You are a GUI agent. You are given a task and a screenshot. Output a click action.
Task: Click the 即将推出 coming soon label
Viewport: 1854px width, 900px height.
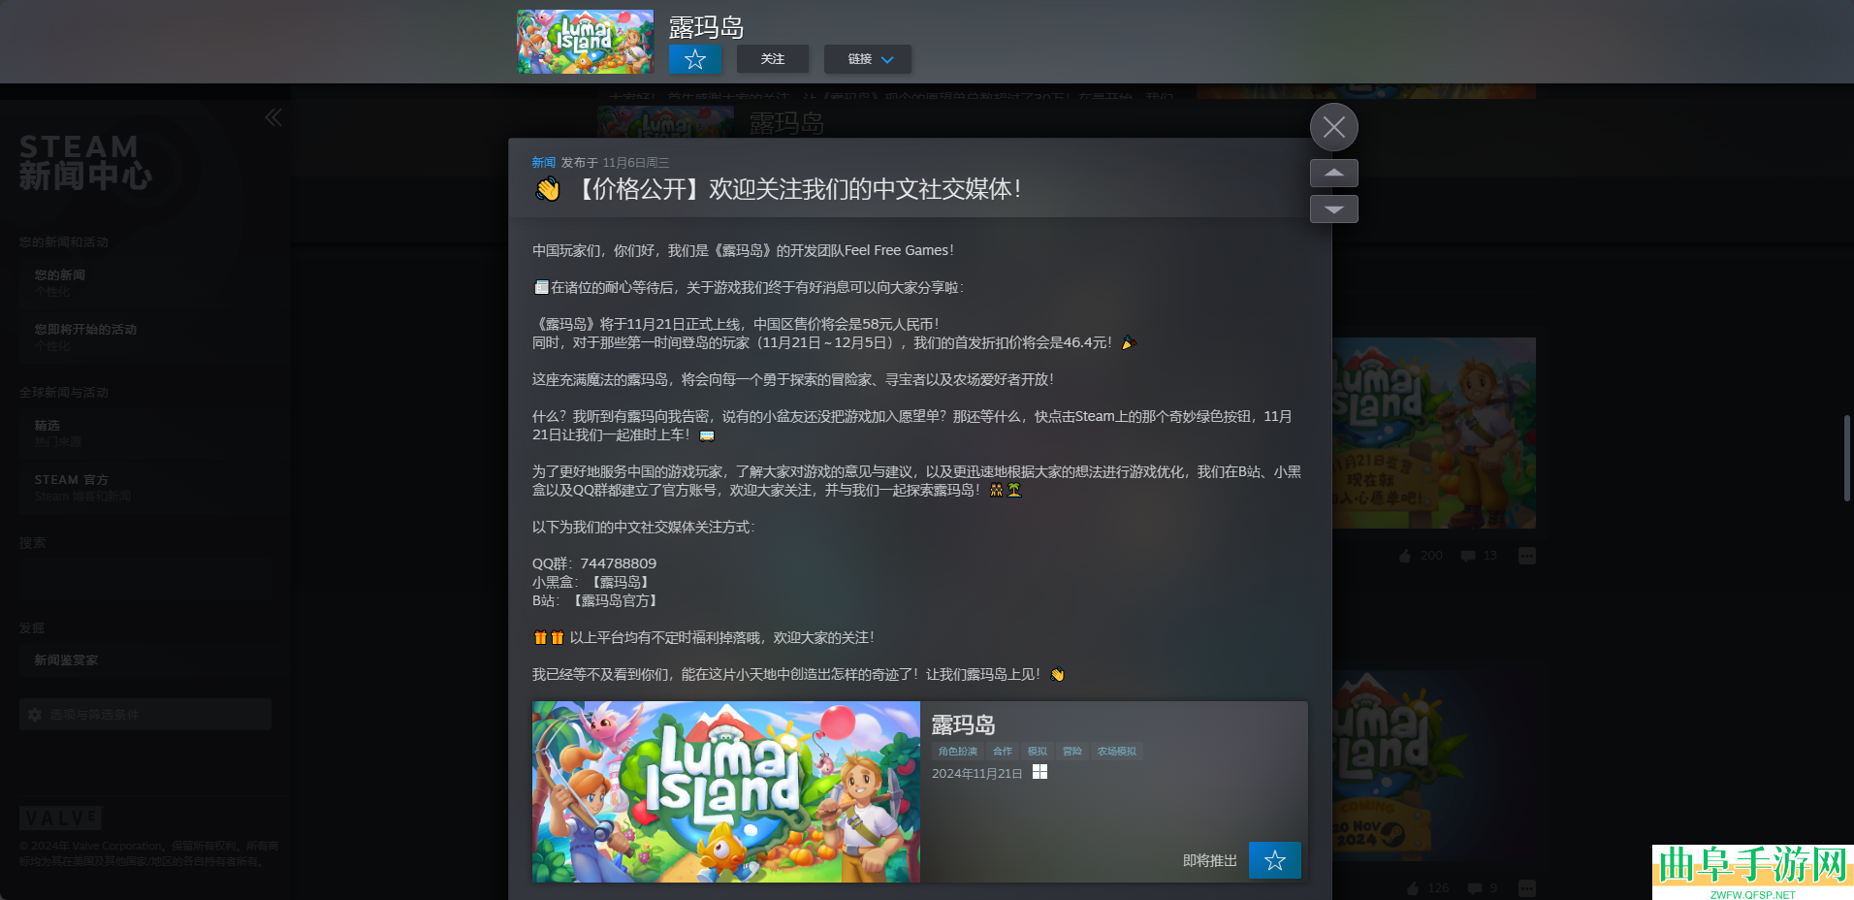click(x=1210, y=861)
